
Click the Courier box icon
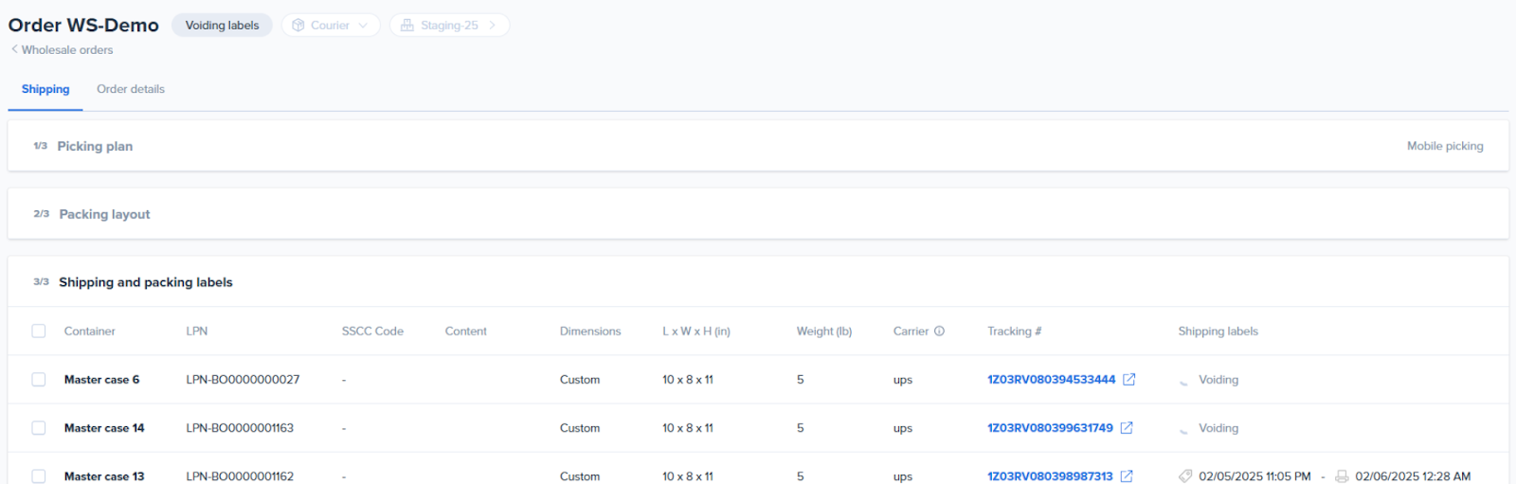tap(298, 26)
